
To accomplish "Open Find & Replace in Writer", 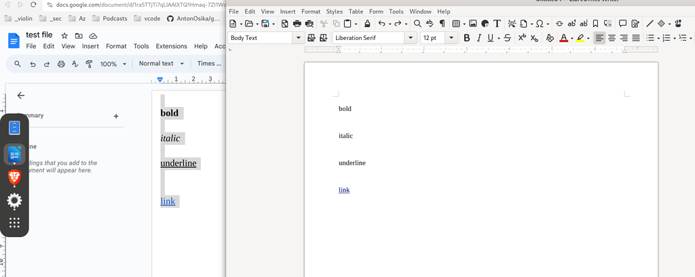I will (417, 24).
